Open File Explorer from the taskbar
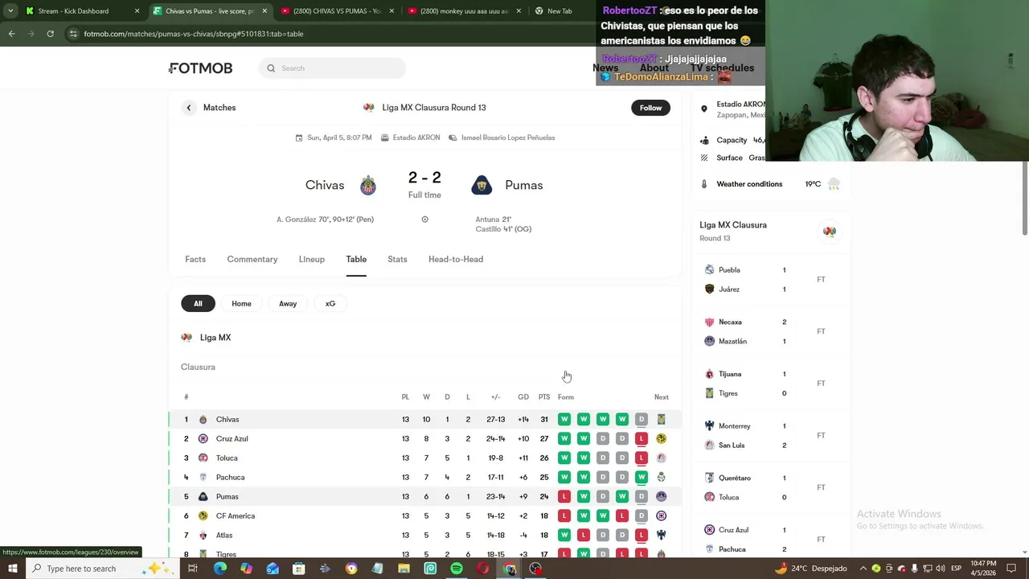1029x579 pixels. coord(404,569)
